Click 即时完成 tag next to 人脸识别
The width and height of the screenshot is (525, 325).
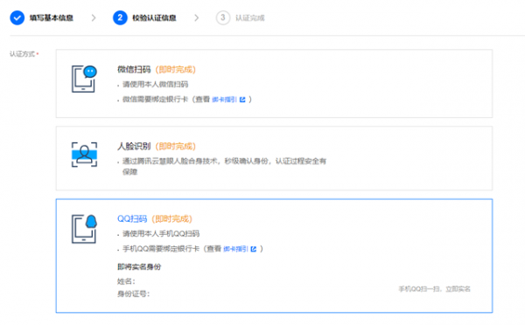pos(176,147)
